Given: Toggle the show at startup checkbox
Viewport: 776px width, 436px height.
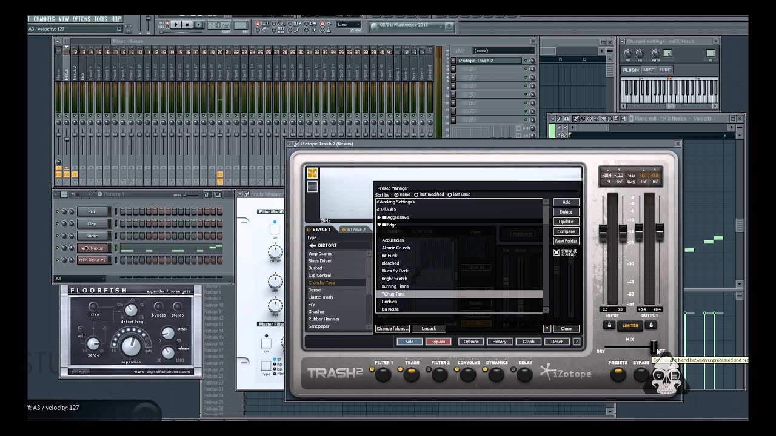Looking at the screenshot, I should click(x=557, y=253).
